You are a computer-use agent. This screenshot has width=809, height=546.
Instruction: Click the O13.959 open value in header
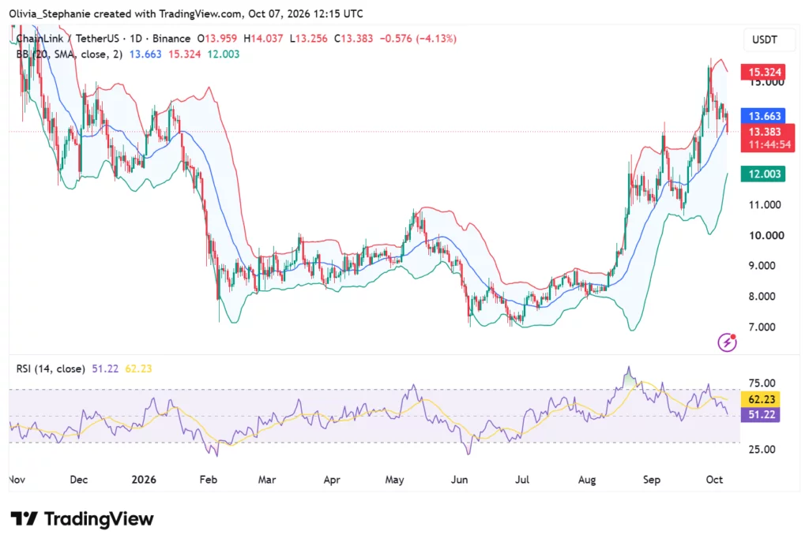[x=217, y=39]
